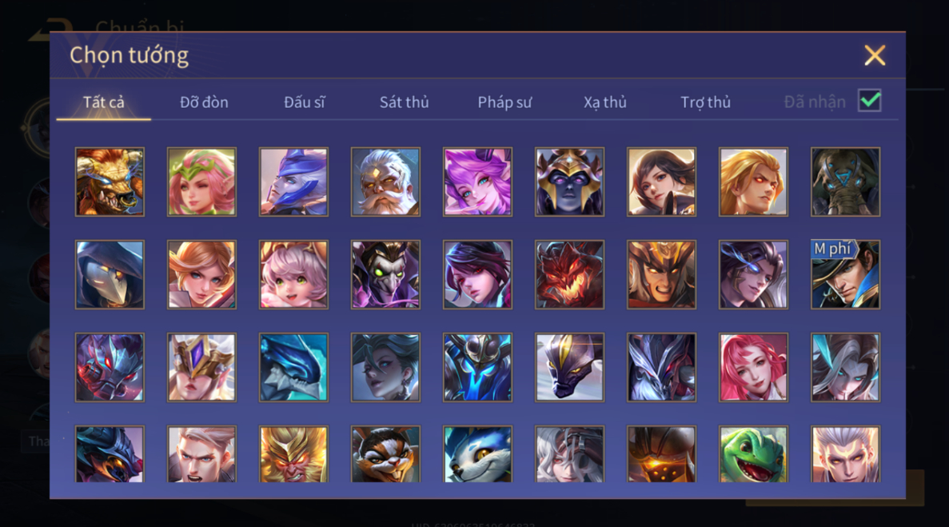This screenshot has width=949, height=527.
Task: Select the golden monkey king hero portrait
Action: (x=293, y=453)
